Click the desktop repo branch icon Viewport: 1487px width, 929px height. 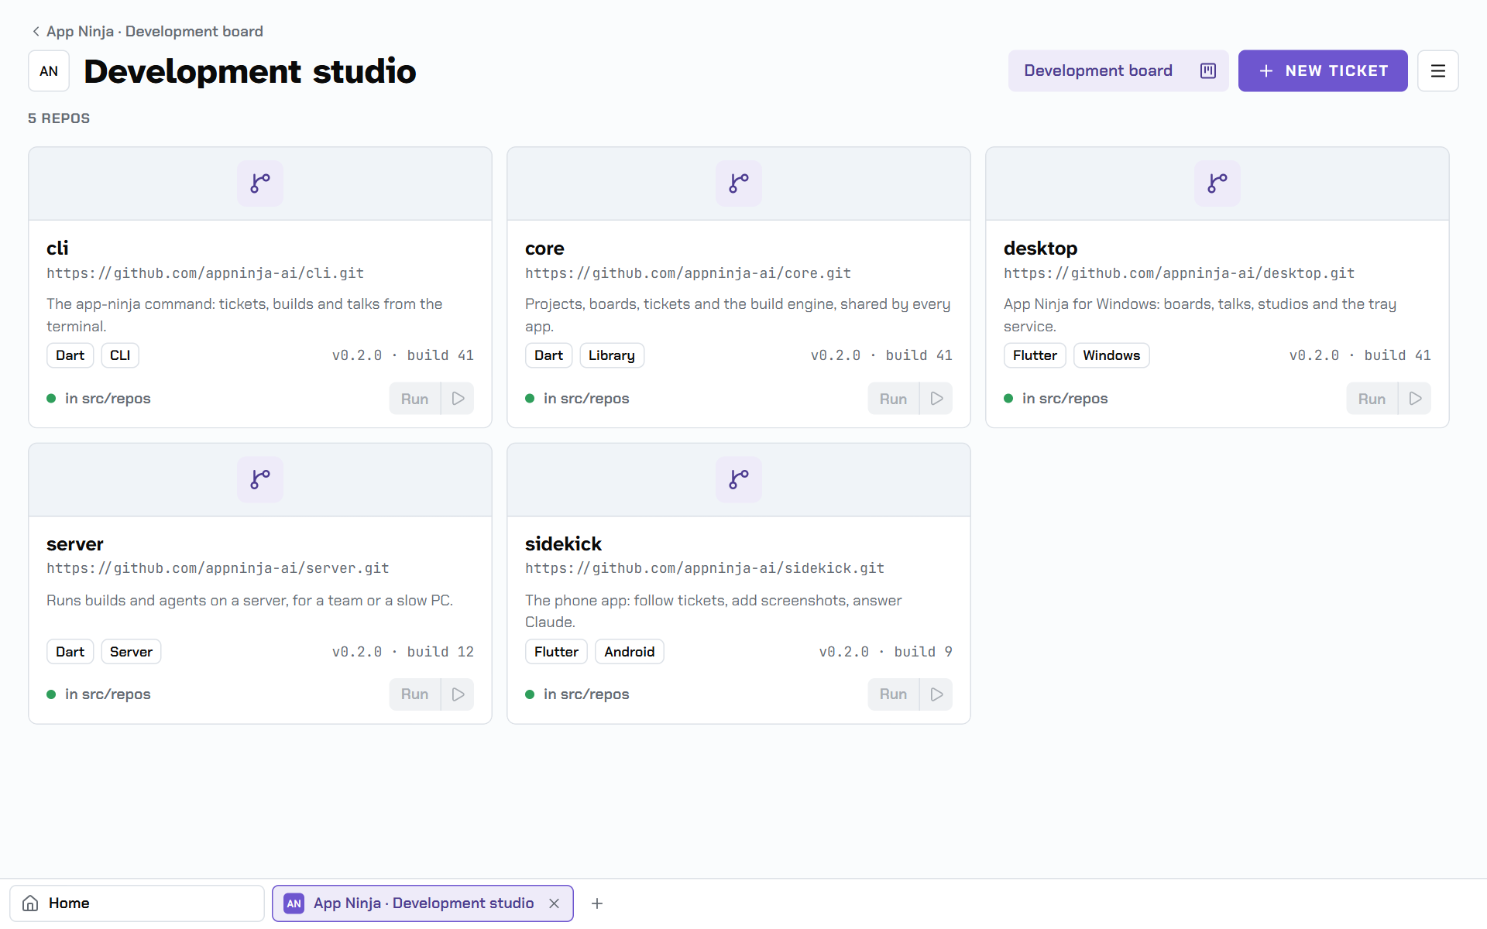coord(1217,183)
